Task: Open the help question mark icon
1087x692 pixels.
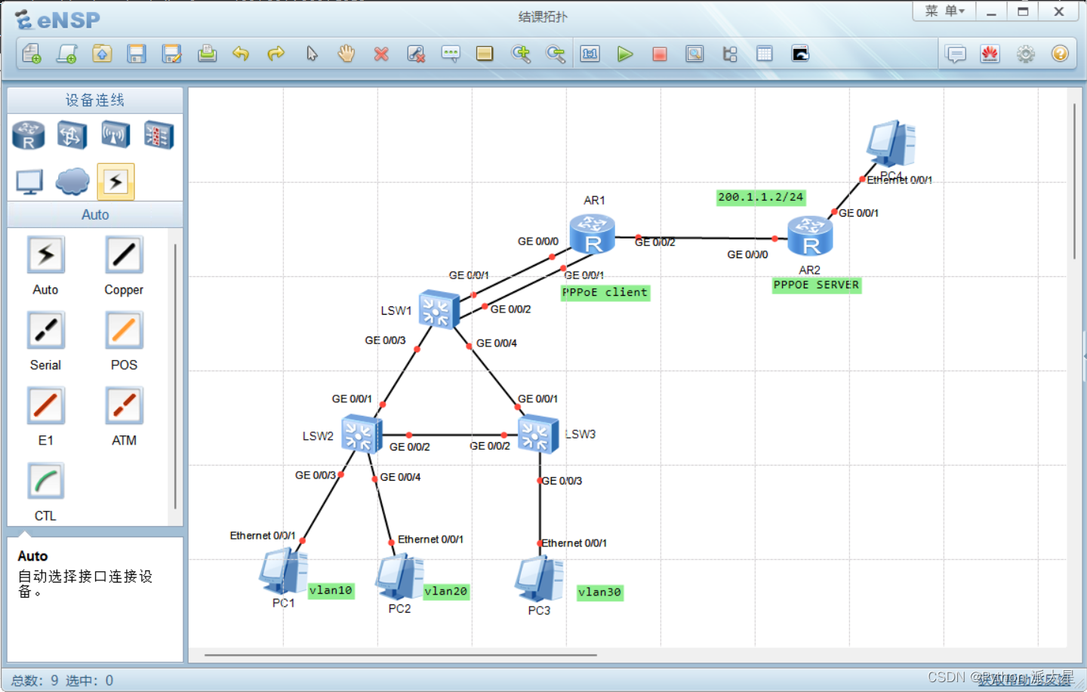Action: [x=1060, y=54]
